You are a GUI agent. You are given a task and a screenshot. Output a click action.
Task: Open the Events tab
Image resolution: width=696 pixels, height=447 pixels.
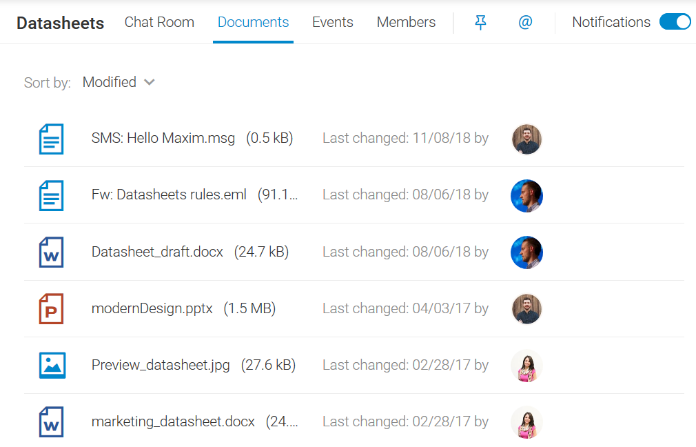coord(332,22)
